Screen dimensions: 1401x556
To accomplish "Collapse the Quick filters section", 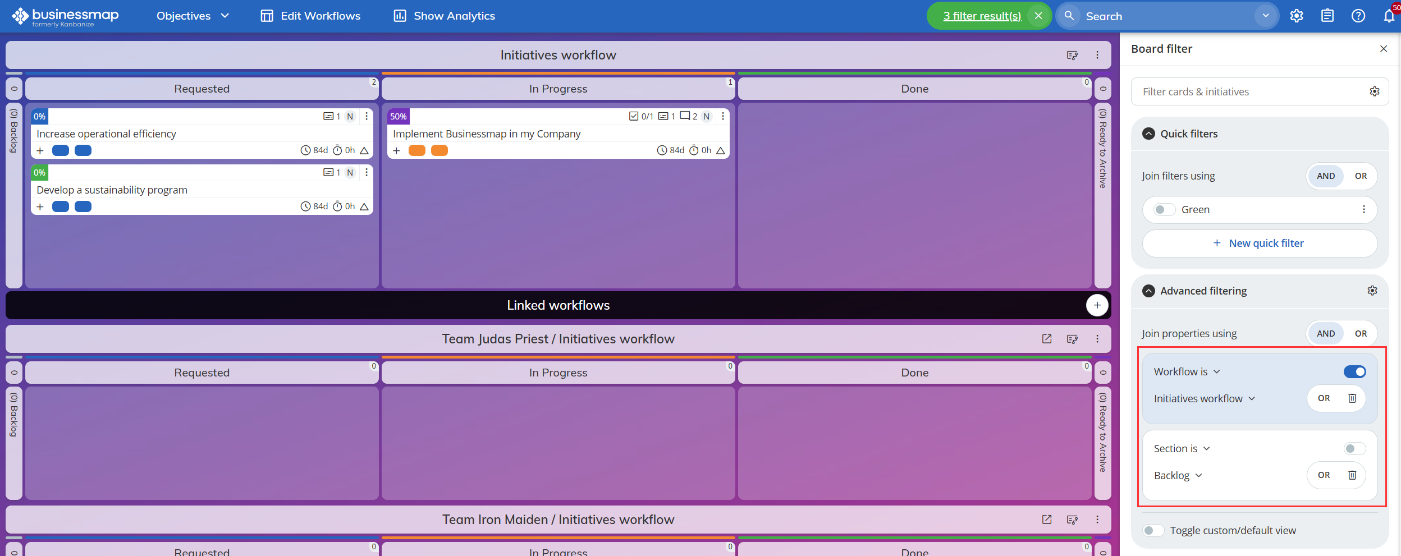I will 1149,134.
